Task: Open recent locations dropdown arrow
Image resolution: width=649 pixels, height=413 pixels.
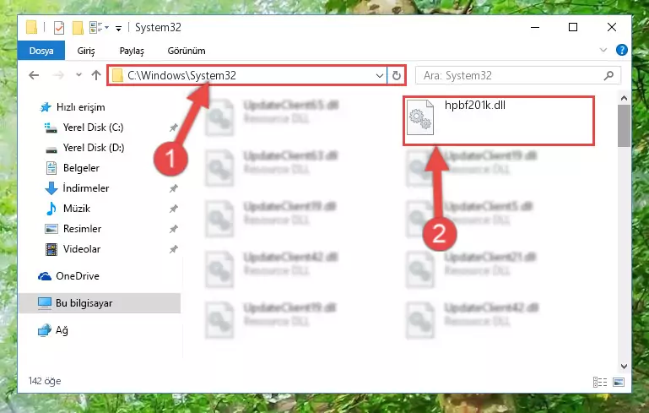Action: (x=78, y=75)
